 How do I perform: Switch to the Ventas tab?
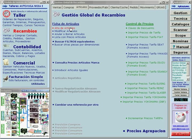[x=57, y=7]
